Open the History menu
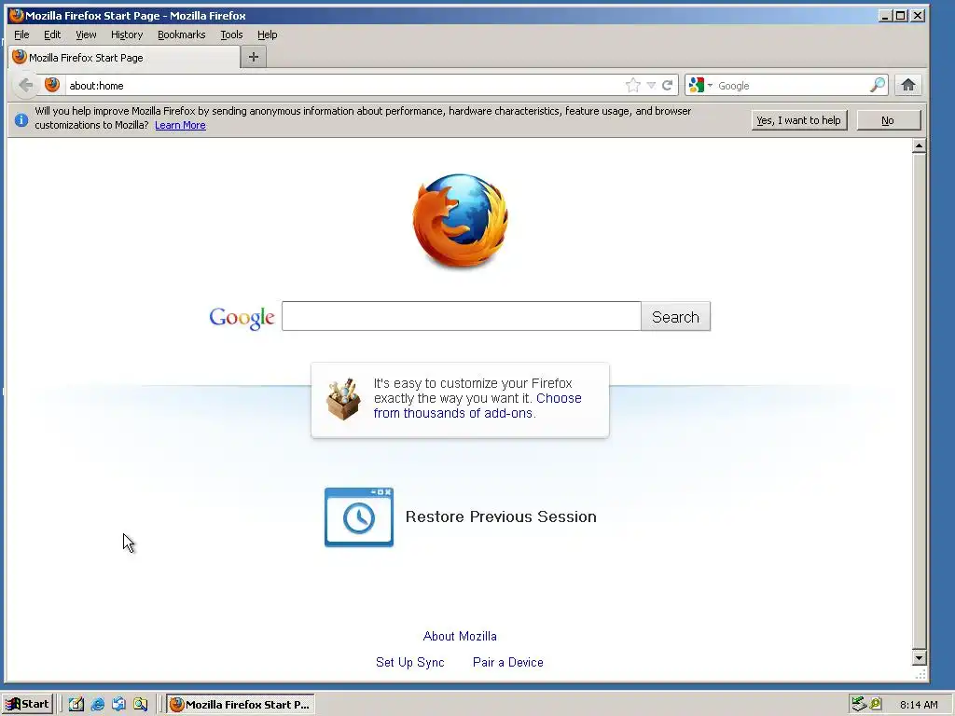The width and height of the screenshot is (955, 716). tap(127, 34)
